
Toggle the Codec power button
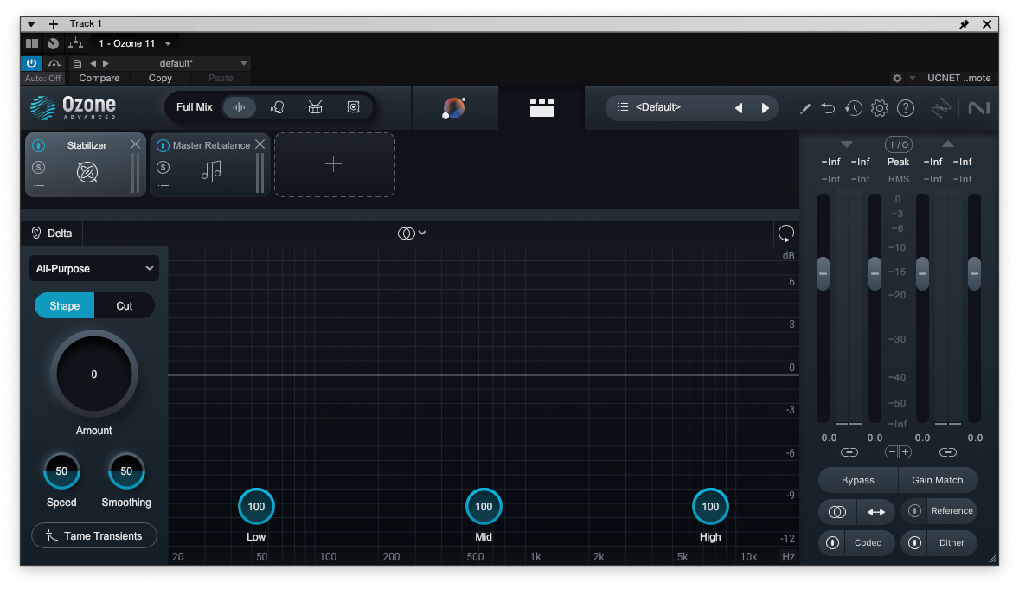point(832,543)
